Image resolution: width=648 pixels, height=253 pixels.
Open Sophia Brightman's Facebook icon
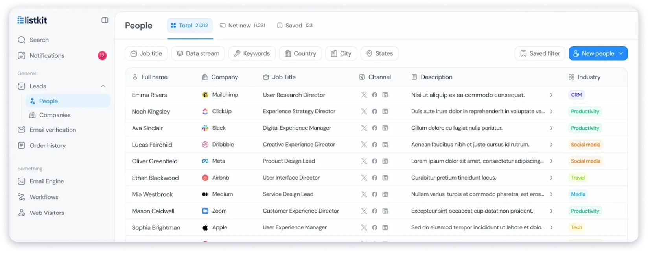pos(375,227)
